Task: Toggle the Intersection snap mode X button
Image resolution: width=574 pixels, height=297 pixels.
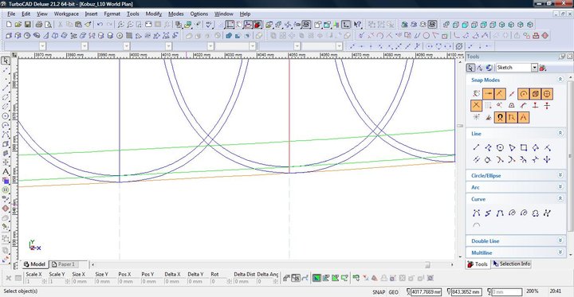Action: click(x=476, y=105)
